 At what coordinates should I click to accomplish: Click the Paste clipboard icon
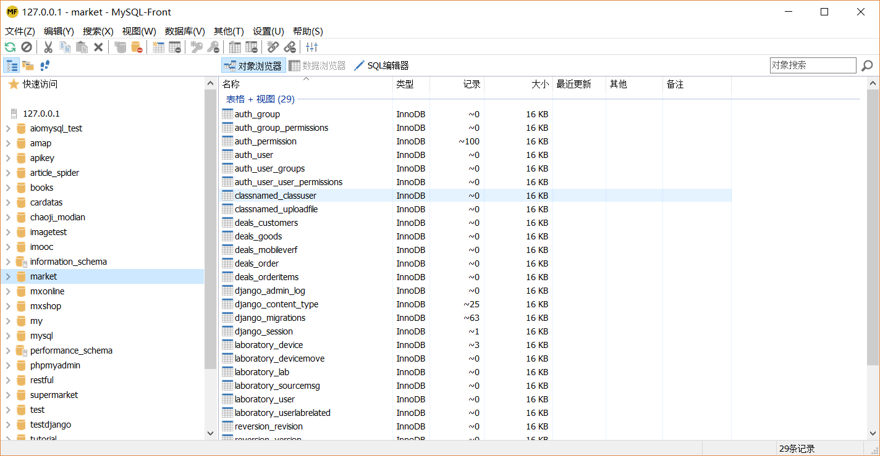(x=82, y=47)
